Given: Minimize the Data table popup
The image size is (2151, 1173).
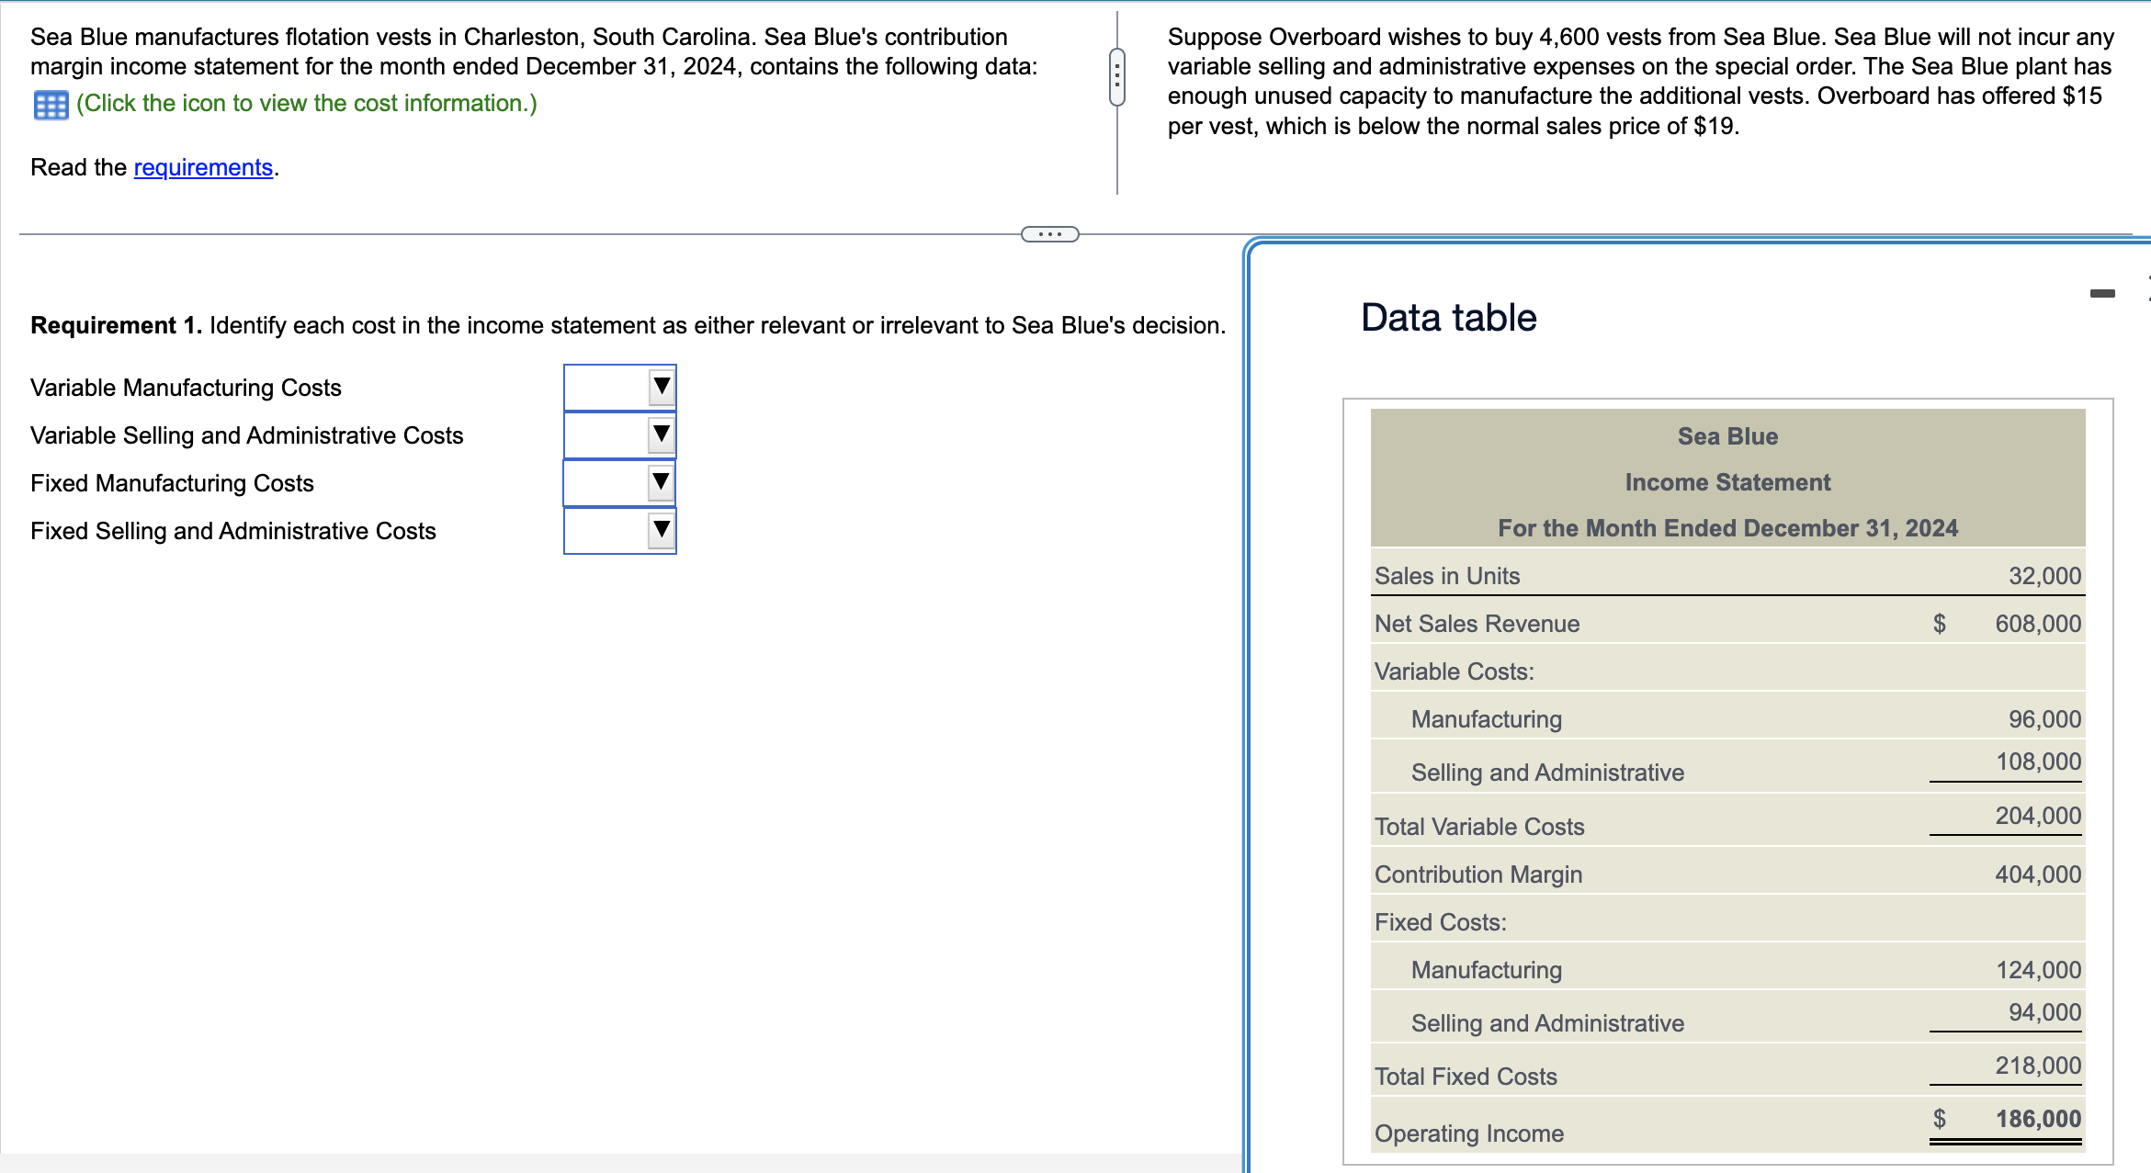Looking at the screenshot, I should tap(2101, 294).
